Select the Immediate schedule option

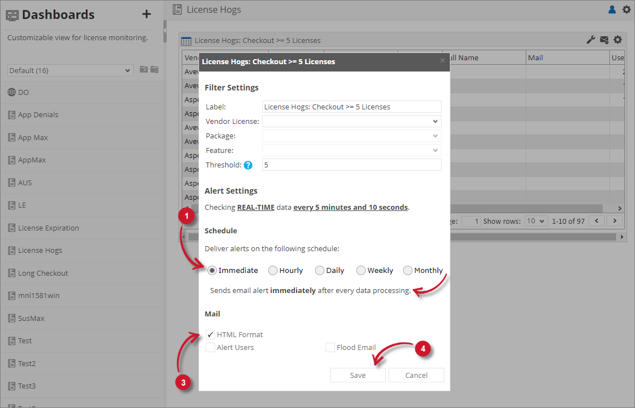(212, 271)
